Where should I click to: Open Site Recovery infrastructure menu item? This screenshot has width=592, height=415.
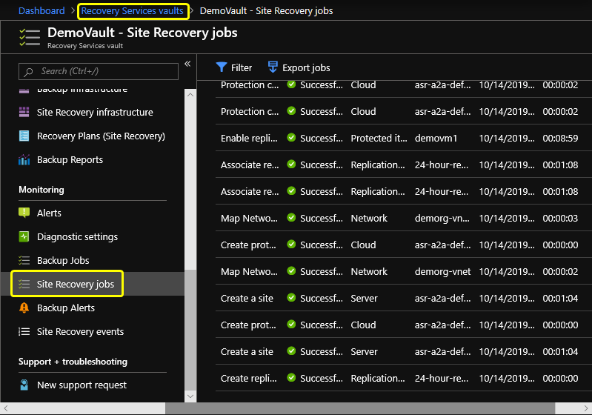(x=95, y=112)
